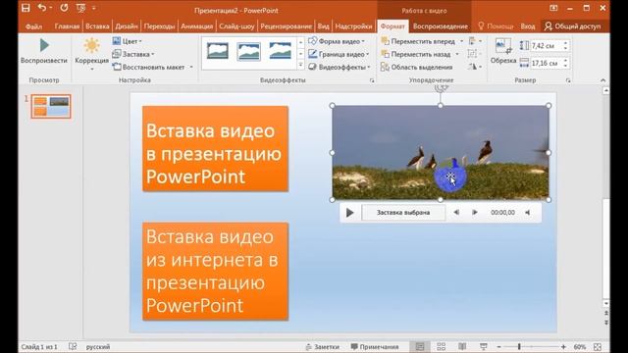Click the Save icon in the quick access toolbar
This screenshot has height=353, width=628.
point(26,8)
